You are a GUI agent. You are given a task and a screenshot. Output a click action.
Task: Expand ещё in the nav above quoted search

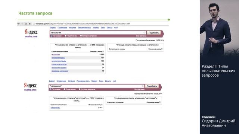coord(114,81)
